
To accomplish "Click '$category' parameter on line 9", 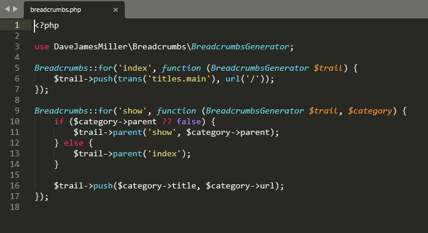I will click(370, 111).
